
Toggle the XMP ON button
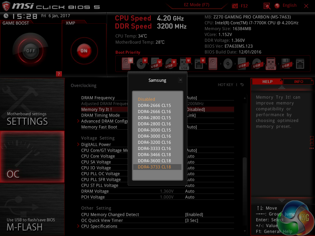point(84,51)
